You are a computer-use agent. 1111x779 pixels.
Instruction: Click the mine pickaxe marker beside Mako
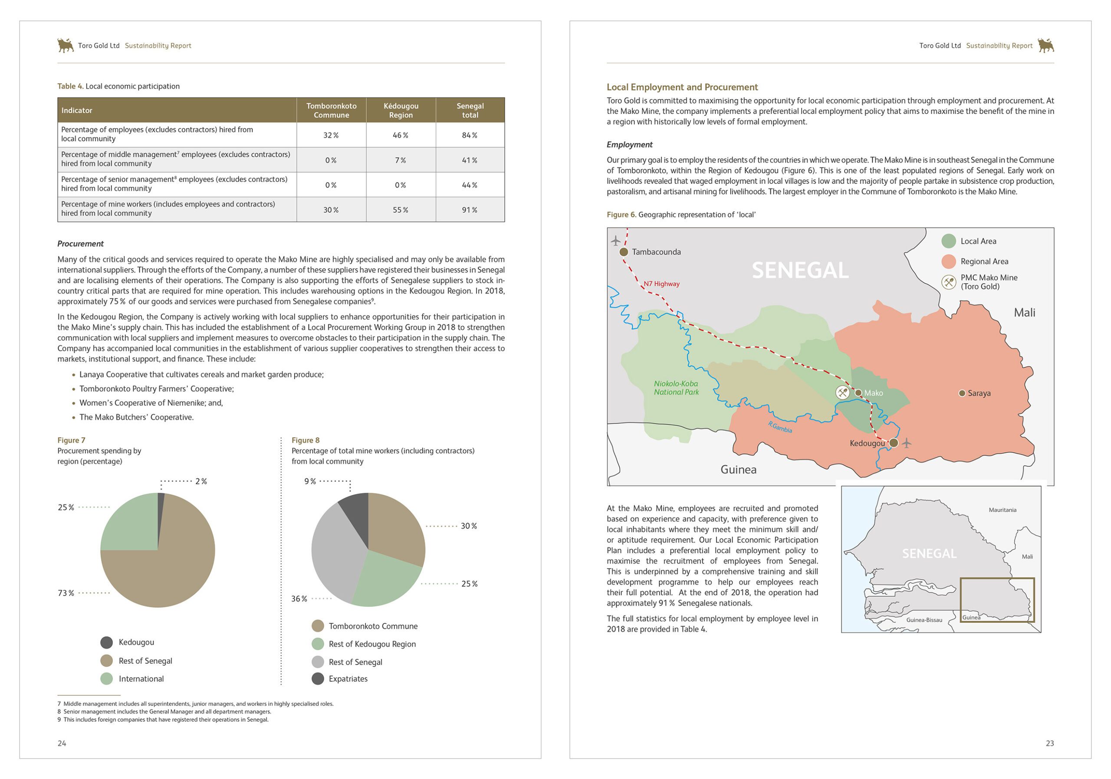click(842, 392)
